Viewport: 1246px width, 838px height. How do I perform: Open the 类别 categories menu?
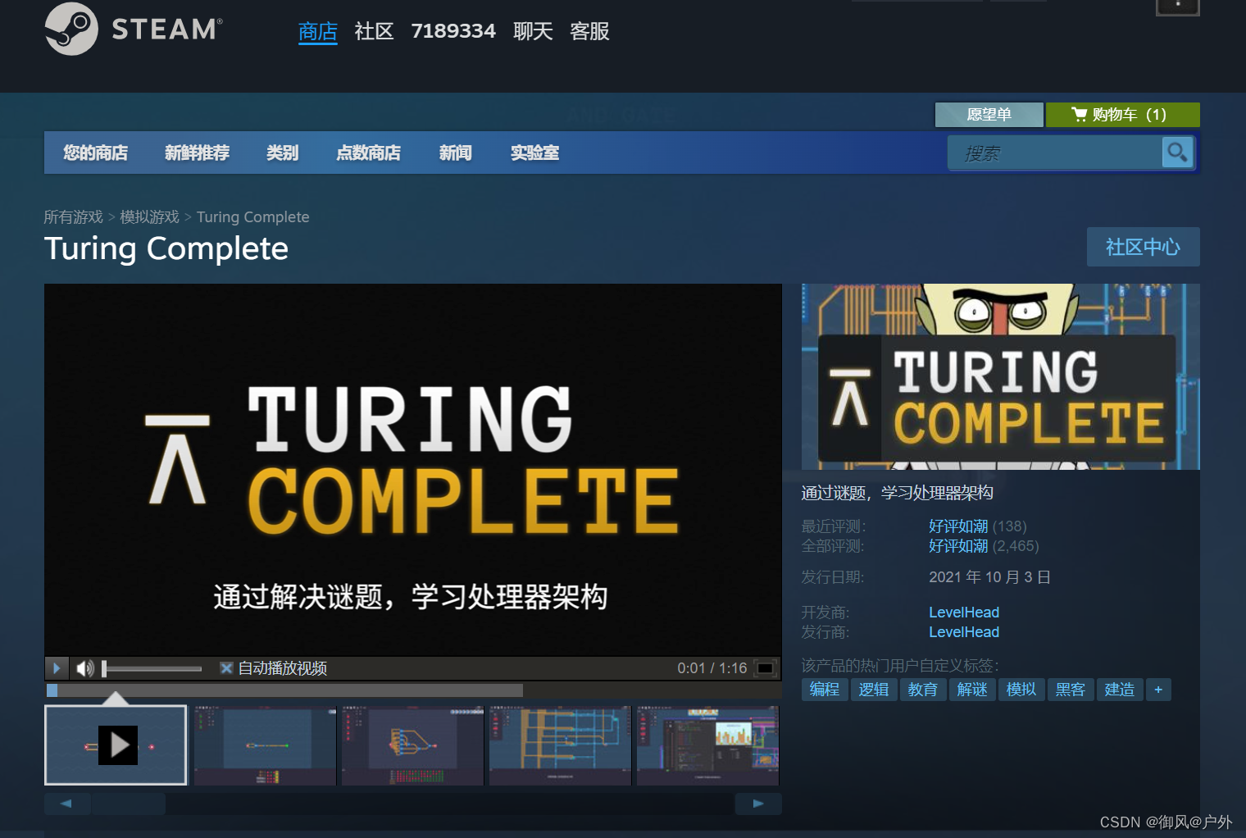coord(282,153)
